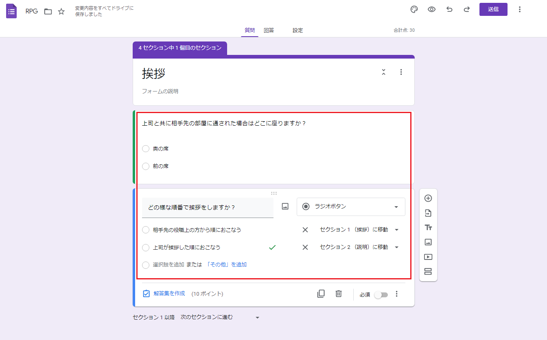Add a new question with plus icon

428,198
